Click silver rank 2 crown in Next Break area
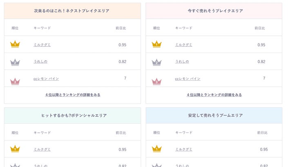 (15, 62)
